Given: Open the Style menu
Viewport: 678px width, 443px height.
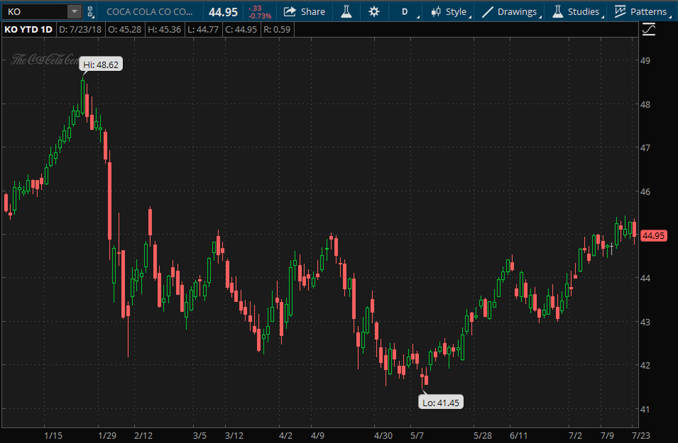Looking at the screenshot, I should coord(456,12).
